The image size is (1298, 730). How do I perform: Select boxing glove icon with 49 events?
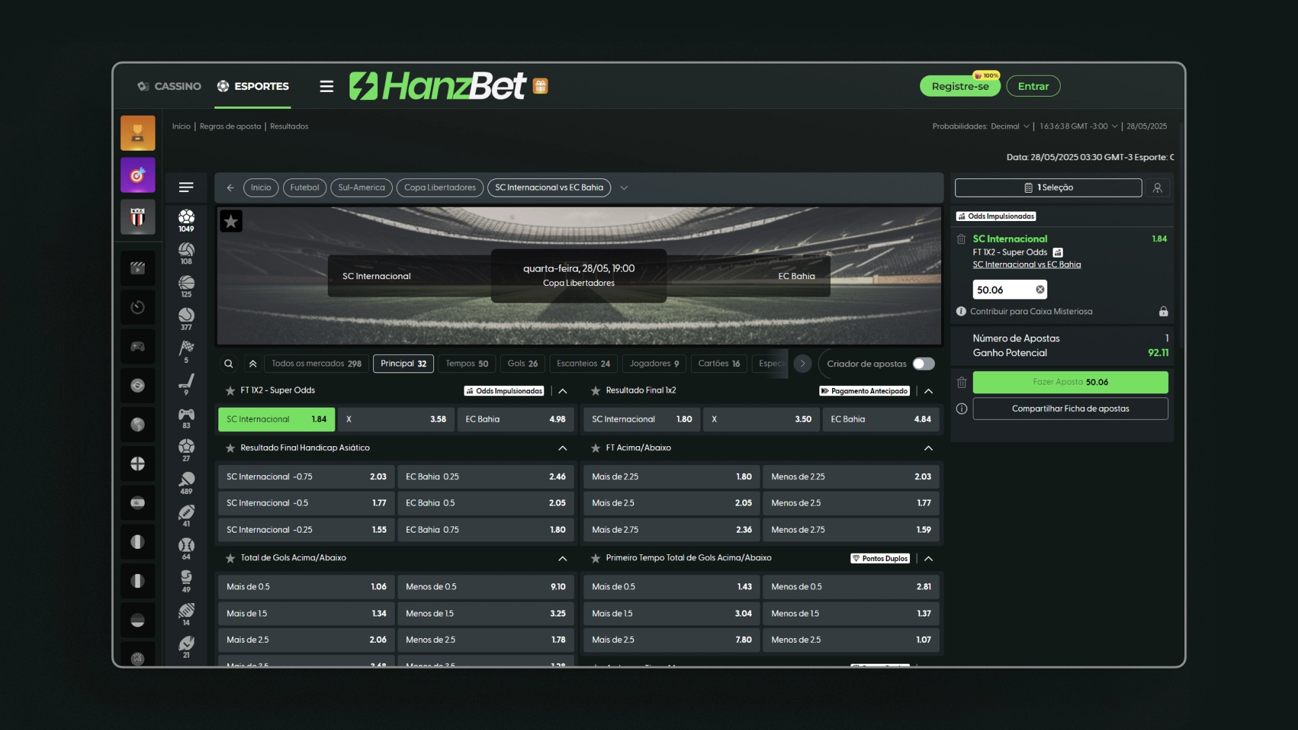187,582
